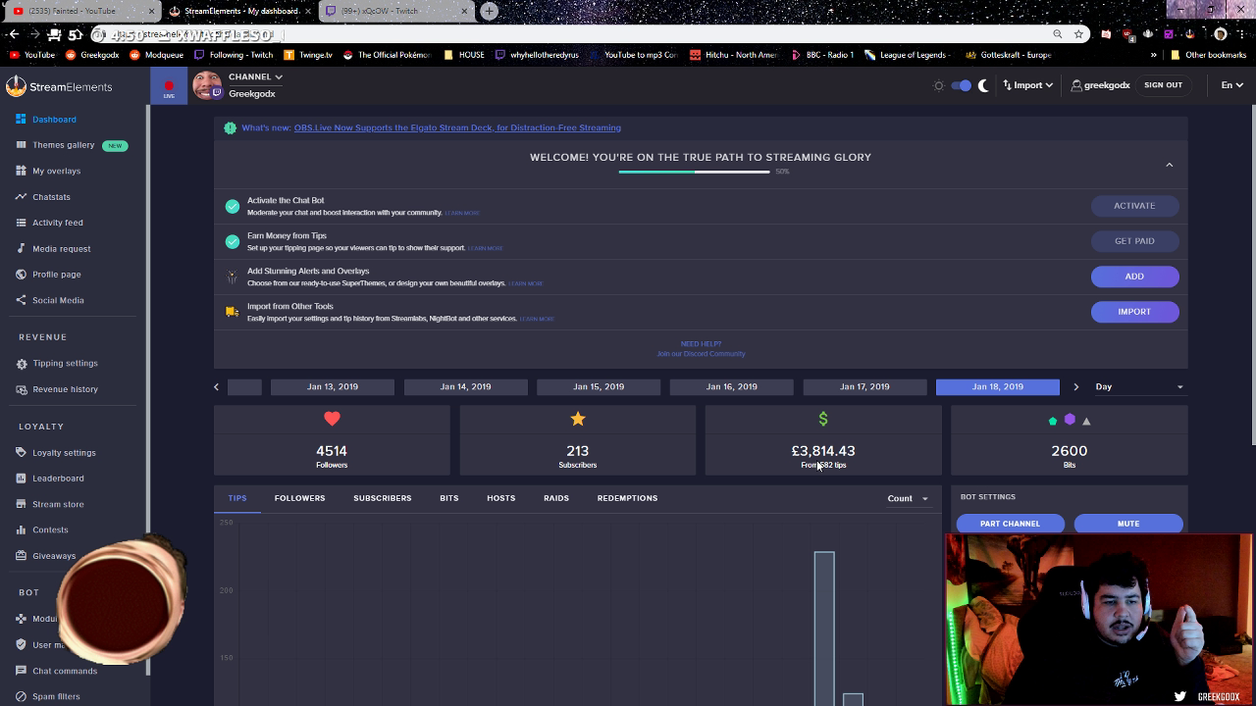Open the Following - Twitch bookmark
The width and height of the screenshot is (1256, 706).
[x=234, y=55]
